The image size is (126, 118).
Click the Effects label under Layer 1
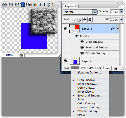click(x=84, y=36)
